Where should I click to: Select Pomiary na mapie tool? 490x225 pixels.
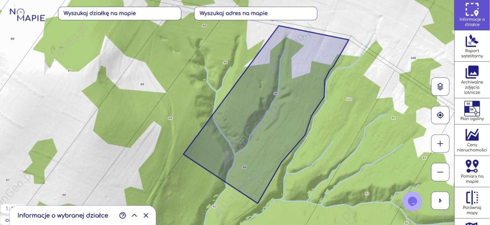point(472,171)
